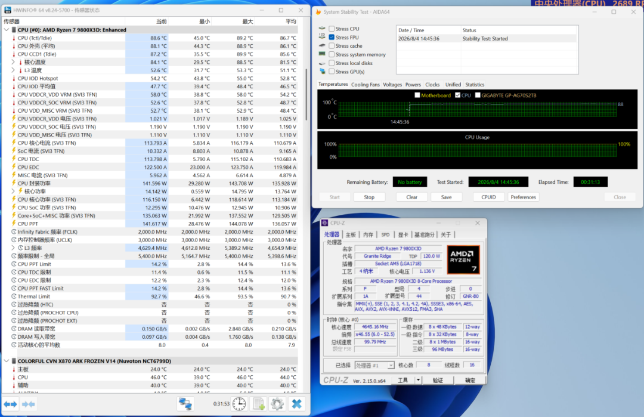Viewport: 644px width, 417px height.
Task: Enable Stress system memory checkbox
Action: click(332, 55)
